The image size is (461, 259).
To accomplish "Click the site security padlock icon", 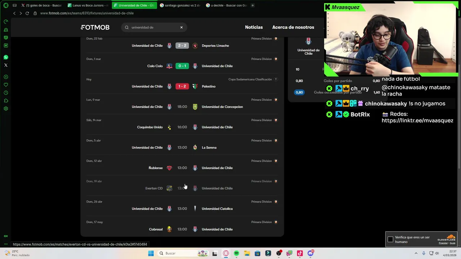I will tap(35, 13).
